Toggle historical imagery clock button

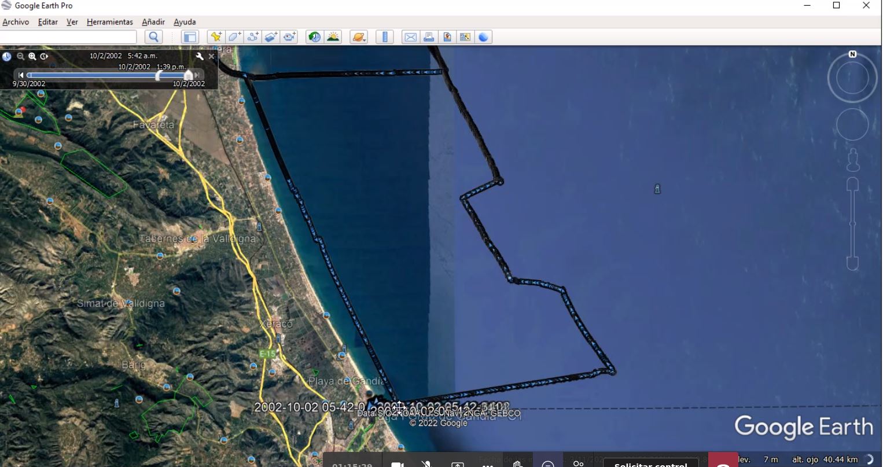pos(315,37)
